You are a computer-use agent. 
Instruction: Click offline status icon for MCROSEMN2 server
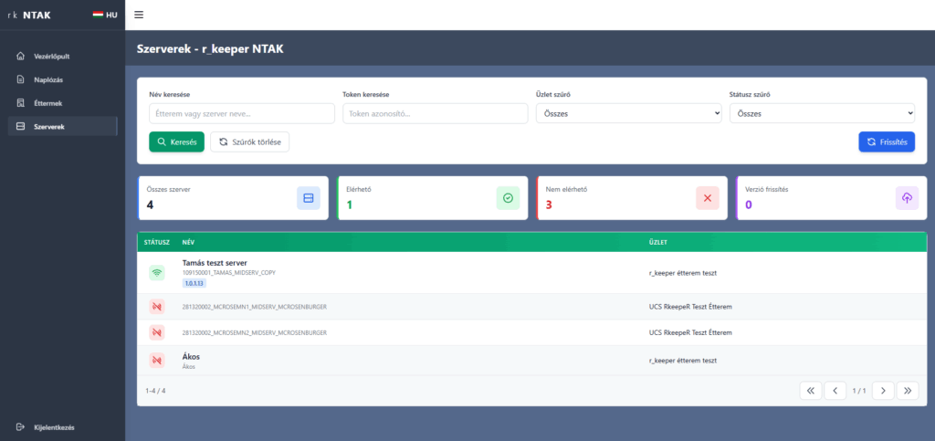pyautogui.click(x=157, y=332)
